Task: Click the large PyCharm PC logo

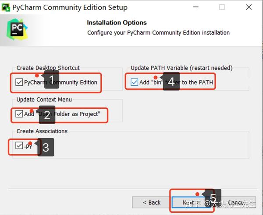Action: [x=17, y=29]
